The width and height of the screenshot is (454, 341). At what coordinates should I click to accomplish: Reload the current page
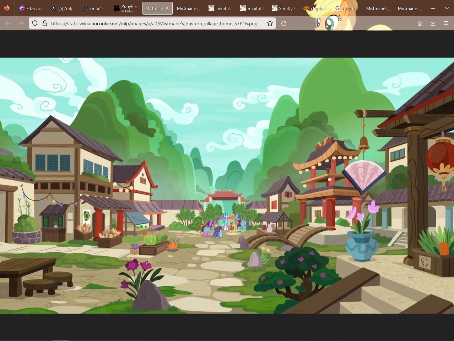pyautogui.click(x=284, y=23)
